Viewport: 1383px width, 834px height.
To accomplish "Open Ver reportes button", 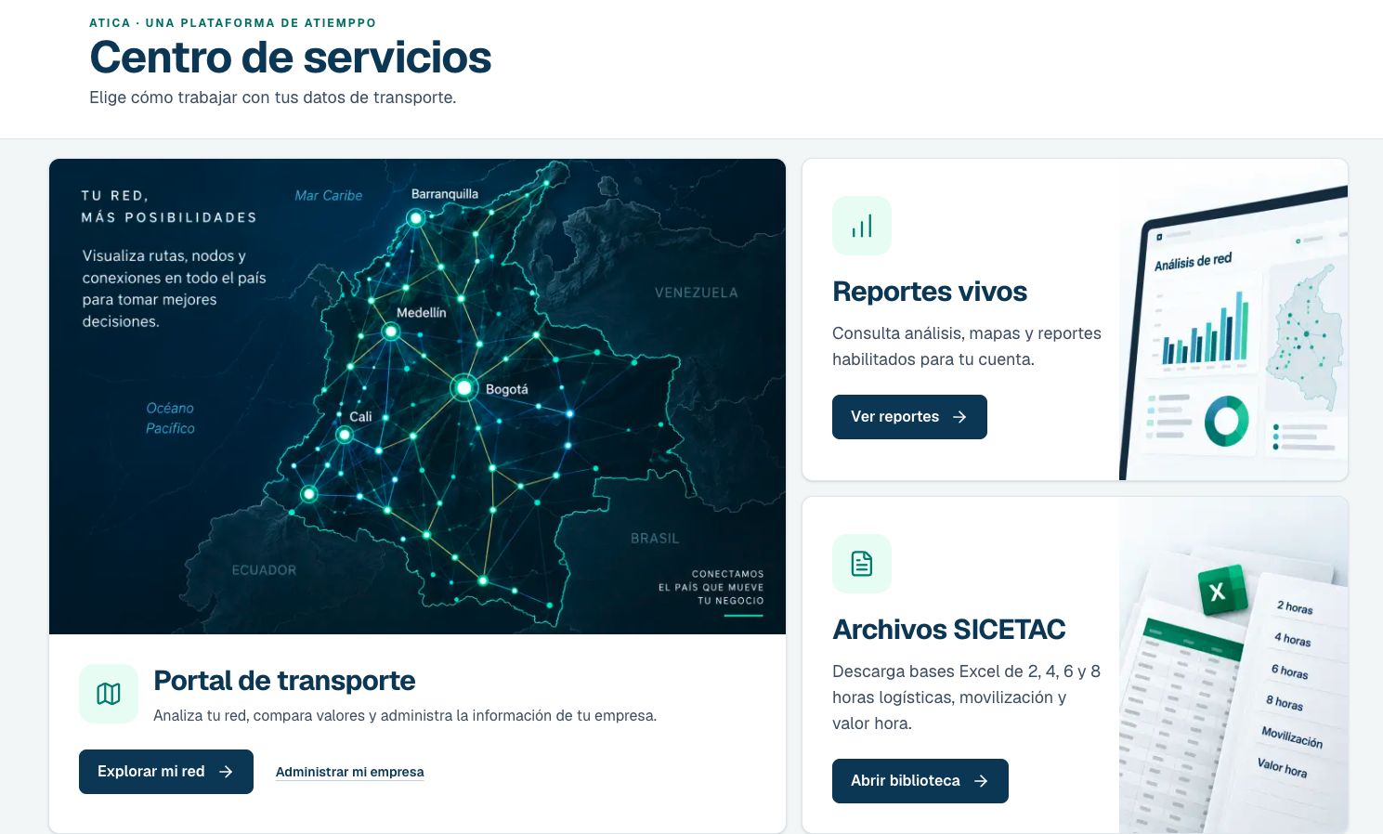I will [909, 417].
